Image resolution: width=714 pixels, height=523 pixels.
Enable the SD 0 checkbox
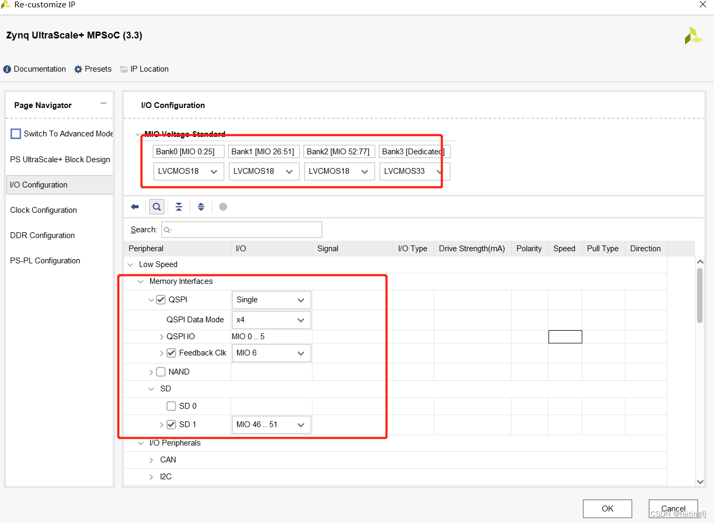pos(171,406)
